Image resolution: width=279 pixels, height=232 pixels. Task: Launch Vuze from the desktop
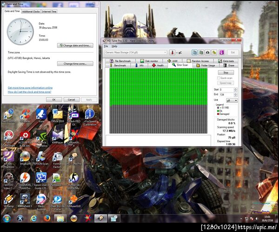[41, 116]
